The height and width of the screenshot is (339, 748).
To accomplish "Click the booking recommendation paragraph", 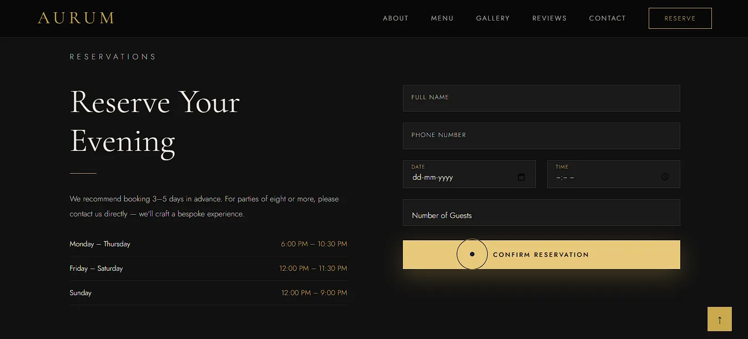I will tap(204, 206).
